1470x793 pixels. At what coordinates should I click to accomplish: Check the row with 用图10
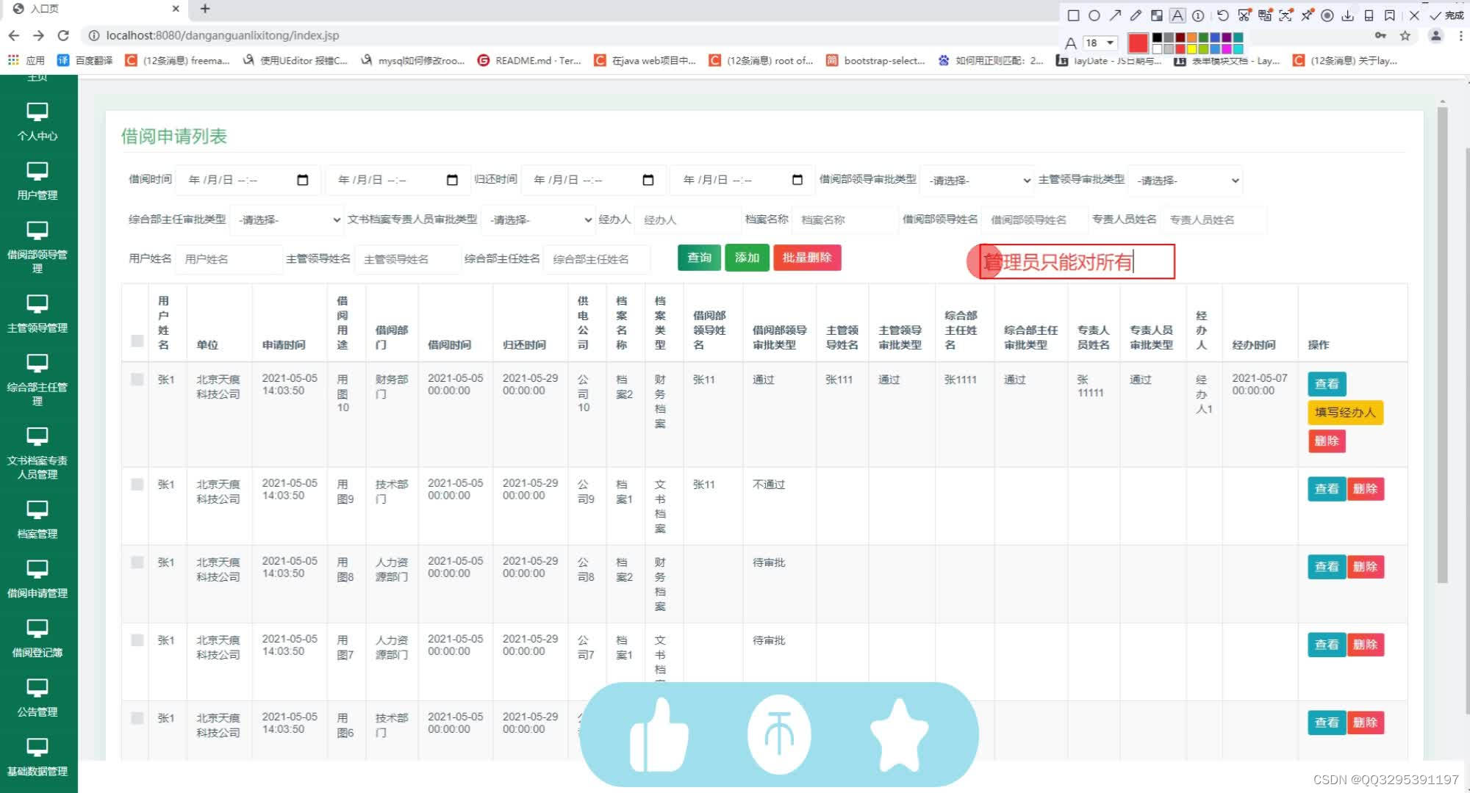(137, 379)
